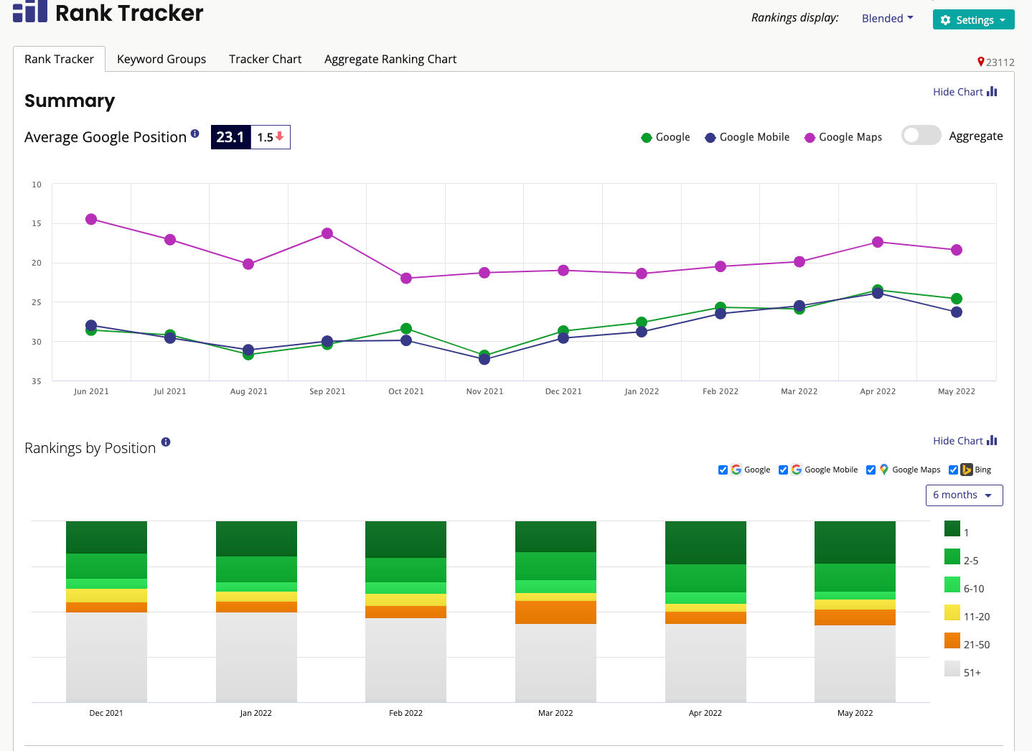This screenshot has width=1032, height=751.
Task: Click Google Maps data point for May 2022
Action: pos(957,250)
